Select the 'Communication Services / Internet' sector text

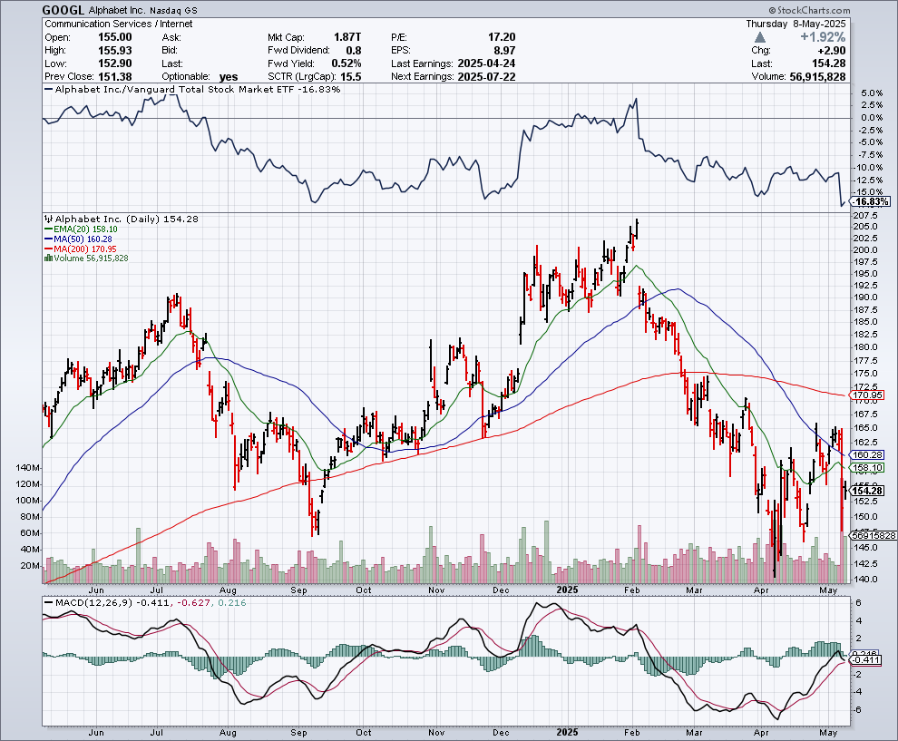pos(119,24)
